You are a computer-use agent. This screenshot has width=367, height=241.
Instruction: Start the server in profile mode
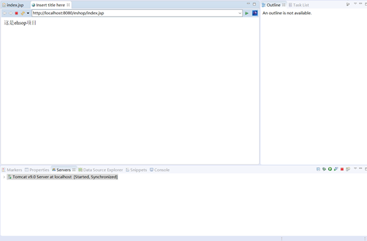click(x=336, y=169)
